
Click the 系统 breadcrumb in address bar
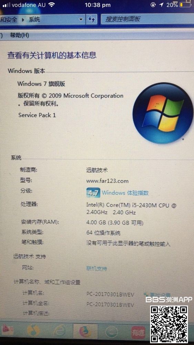pyautogui.click(x=34, y=20)
